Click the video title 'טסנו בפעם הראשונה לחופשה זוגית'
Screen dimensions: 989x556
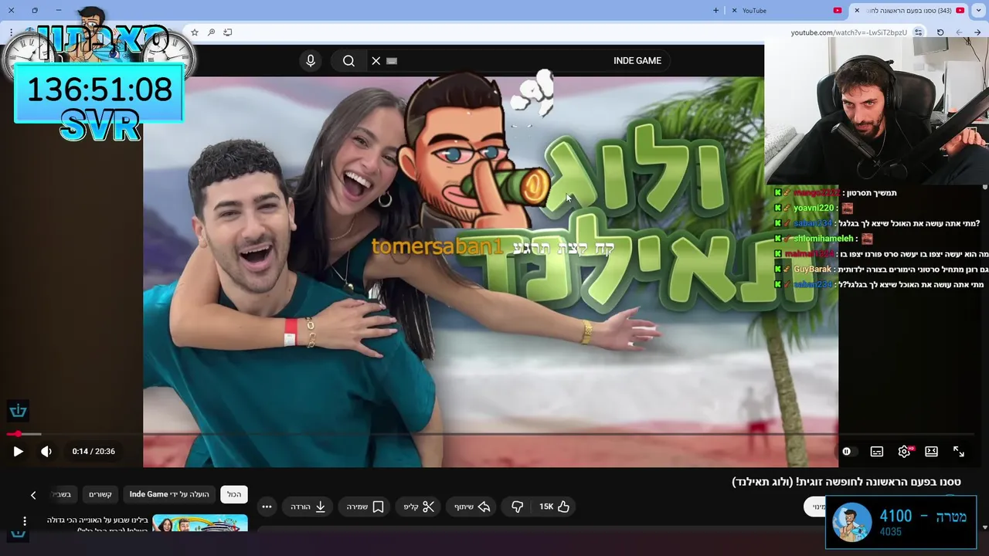846,482
